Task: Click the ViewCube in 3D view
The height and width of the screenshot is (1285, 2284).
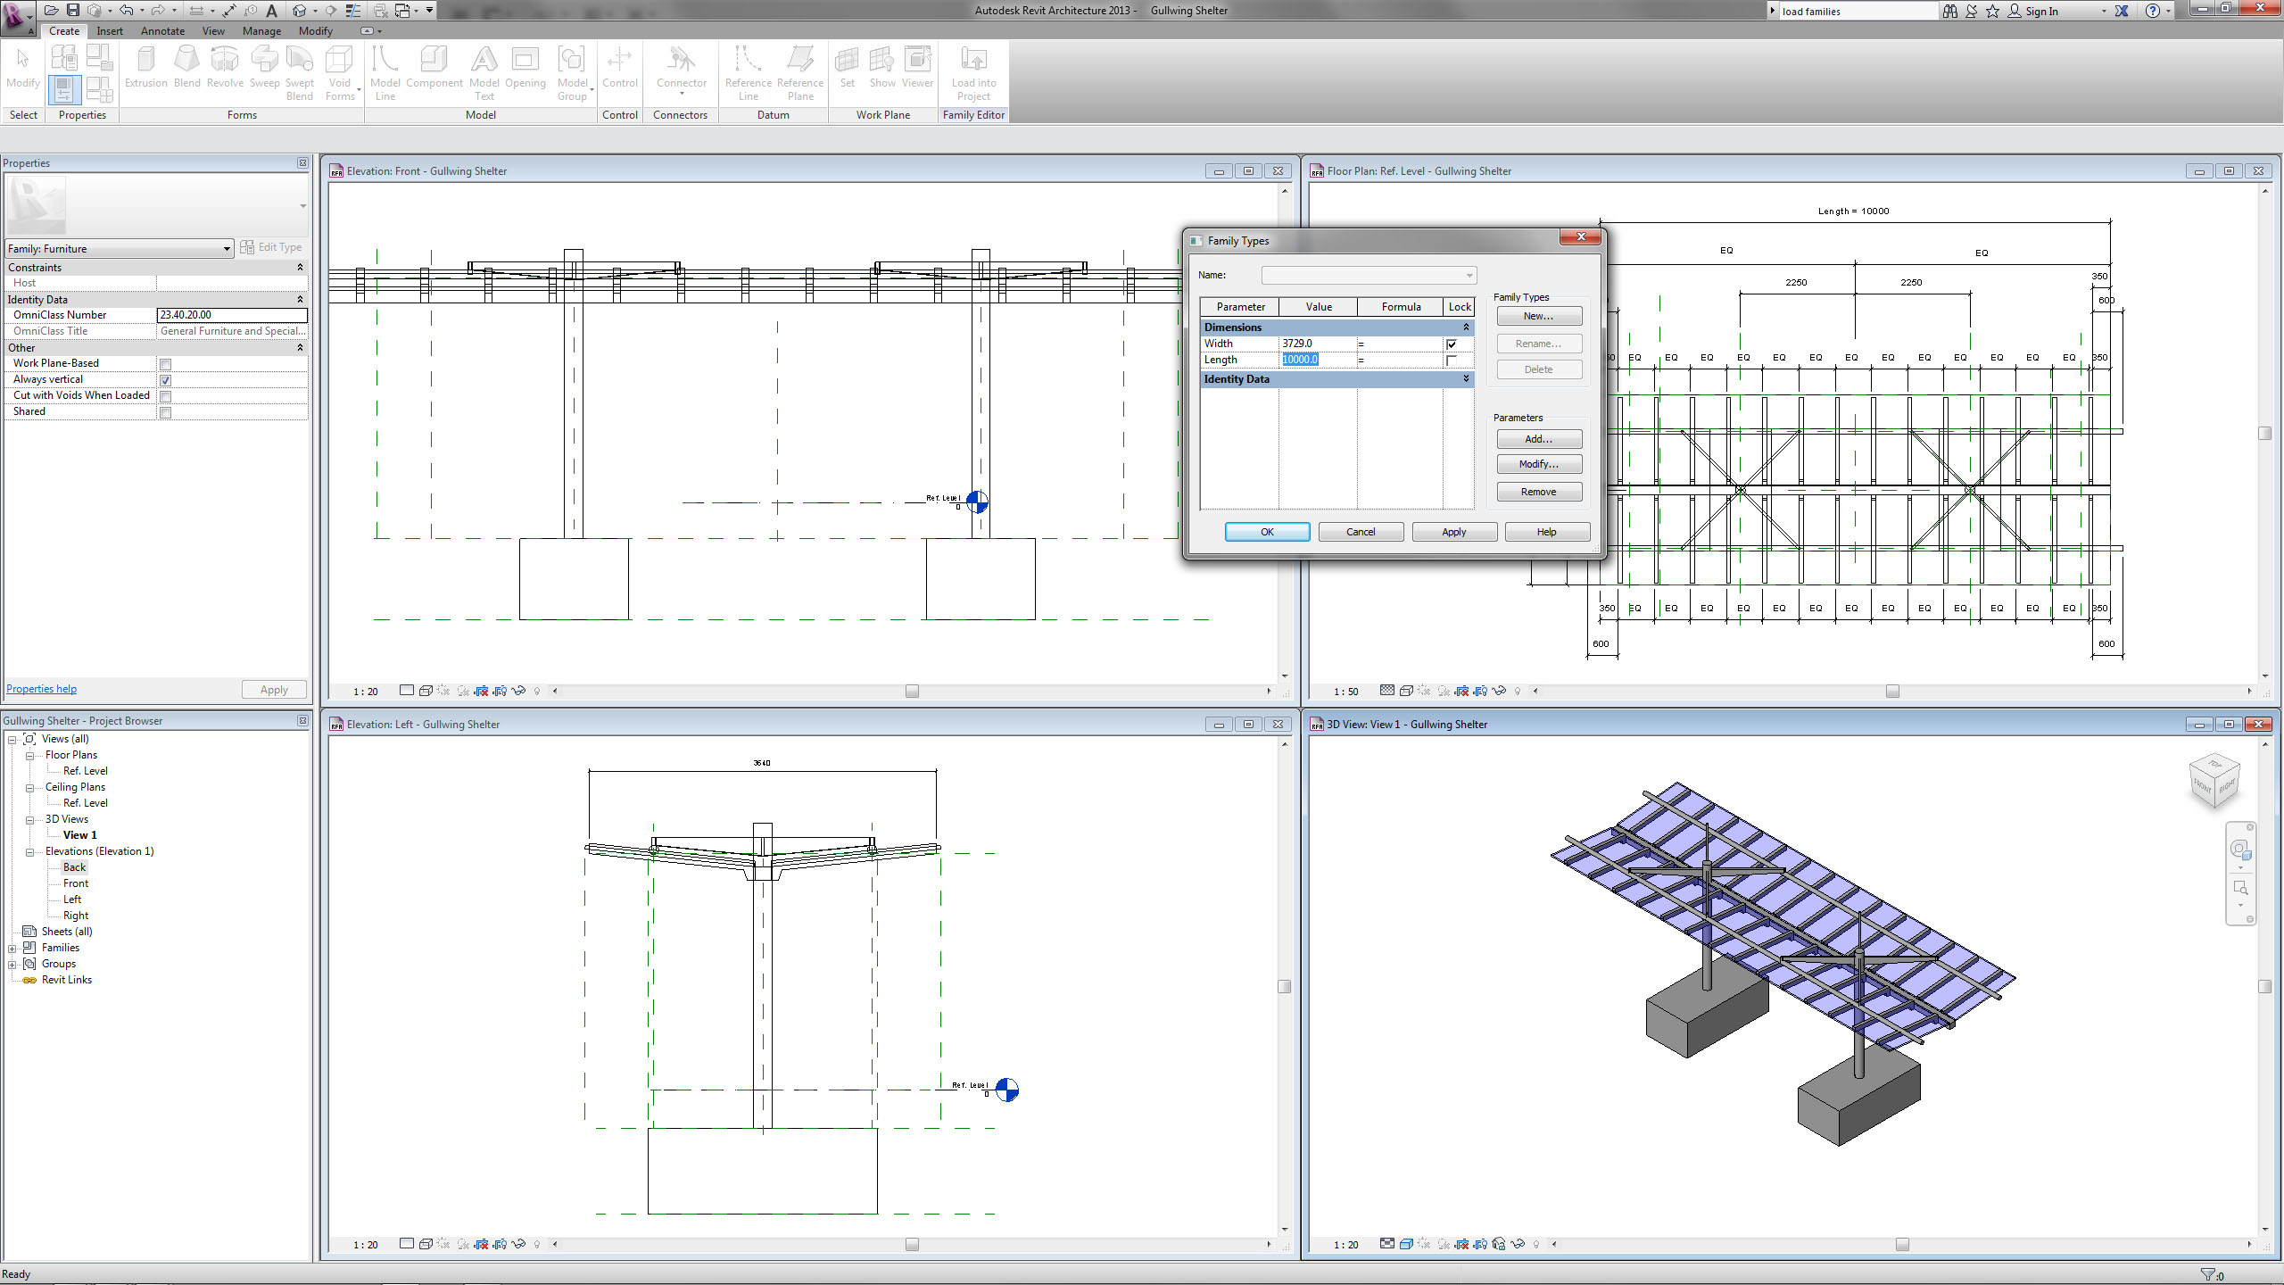Action: tap(2214, 780)
